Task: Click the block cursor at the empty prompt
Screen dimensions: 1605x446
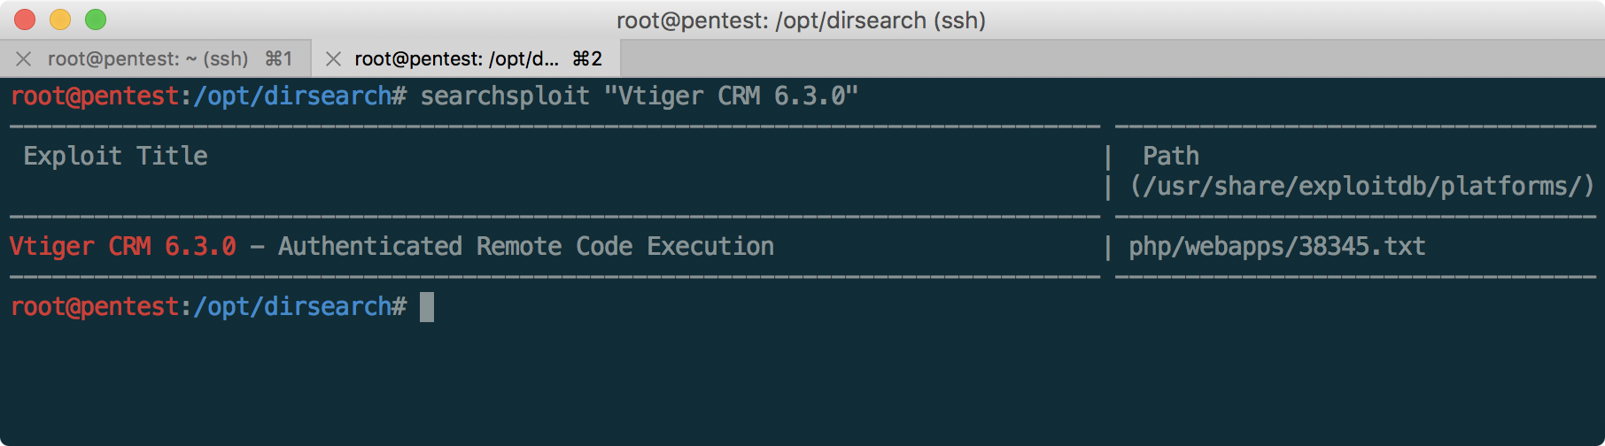Action: (427, 307)
